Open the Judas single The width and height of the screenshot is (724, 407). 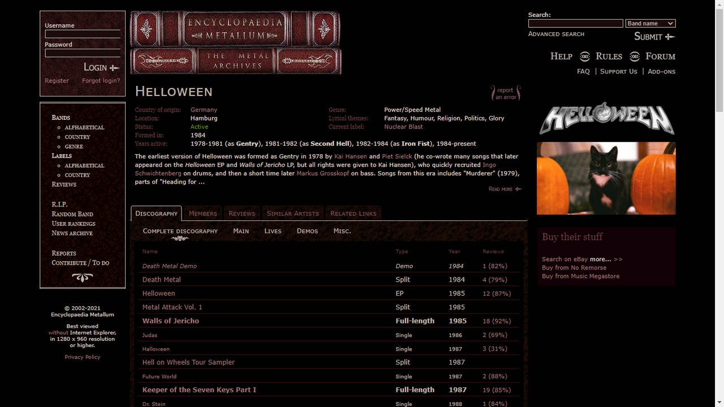pos(150,335)
